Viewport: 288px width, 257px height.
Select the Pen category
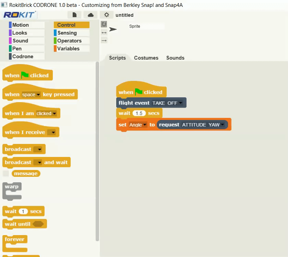(x=27, y=48)
